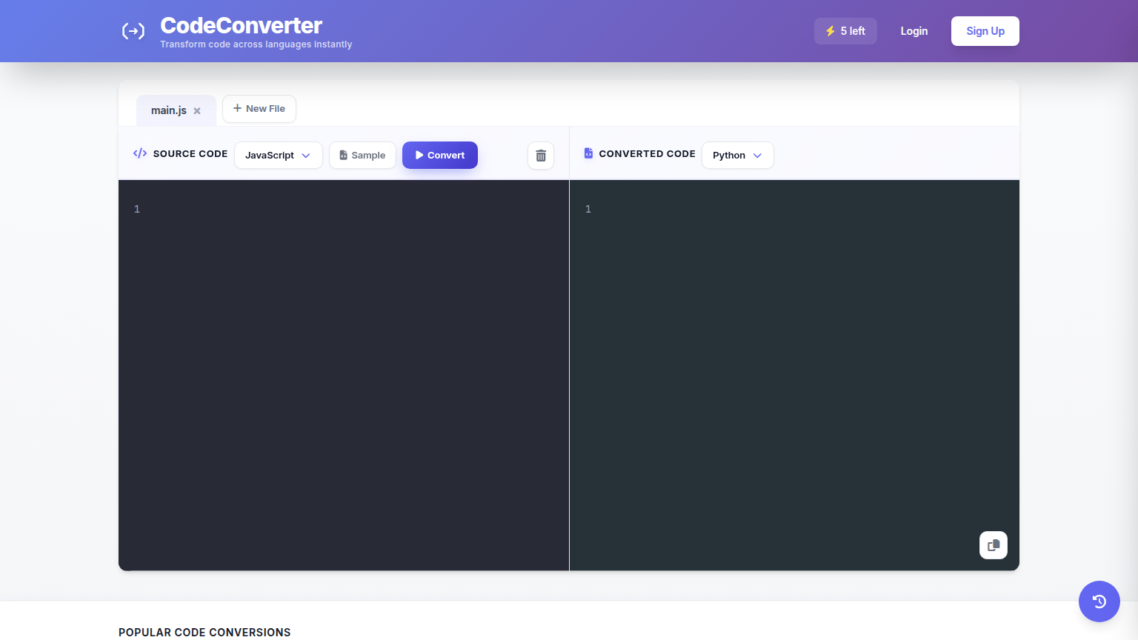Click the 'POPULAR CODE CONVERSIONS' heading
This screenshot has height=640, width=1138.
(x=204, y=633)
